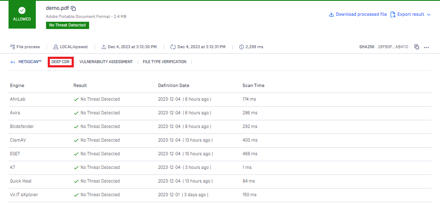Expand the Export result dropdown

tap(411, 15)
